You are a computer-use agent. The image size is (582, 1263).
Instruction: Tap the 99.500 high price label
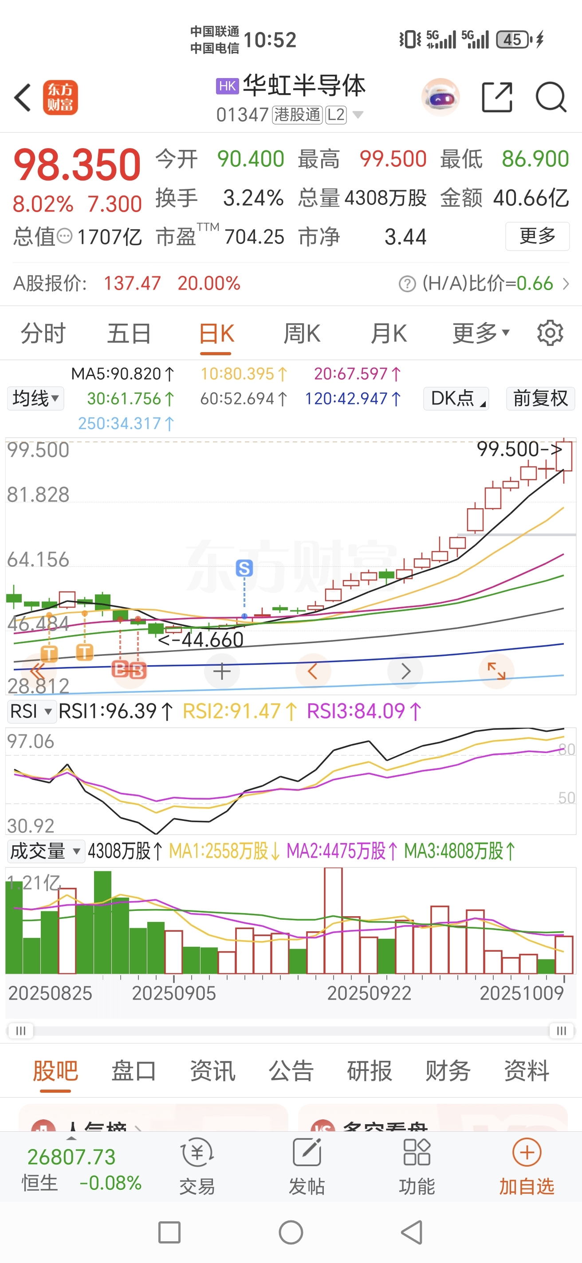click(x=519, y=449)
